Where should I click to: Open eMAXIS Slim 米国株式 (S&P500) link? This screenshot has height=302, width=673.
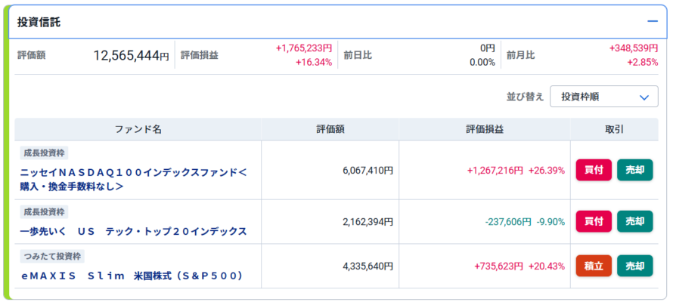click(133, 276)
